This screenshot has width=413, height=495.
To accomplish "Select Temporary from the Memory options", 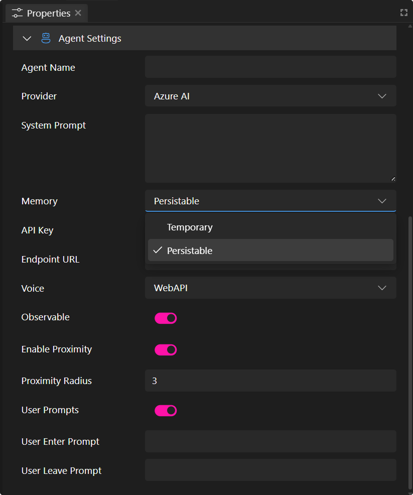I will click(190, 227).
